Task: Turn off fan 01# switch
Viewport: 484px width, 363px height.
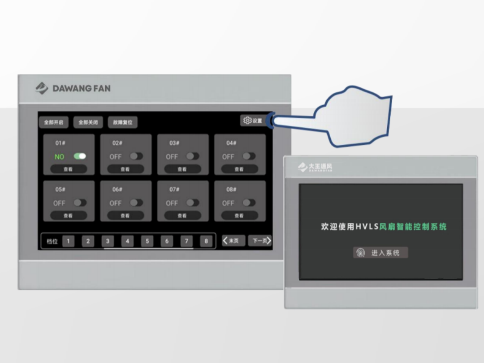Action: click(80, 156)
